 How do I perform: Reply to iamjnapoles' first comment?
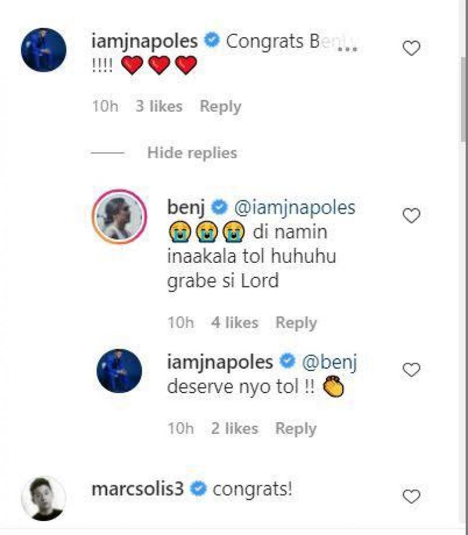click(x=221, y=106)
